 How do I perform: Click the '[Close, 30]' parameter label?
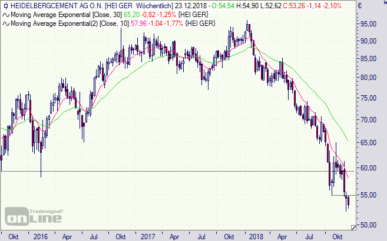pyautogui.click(x=107, y=15)
